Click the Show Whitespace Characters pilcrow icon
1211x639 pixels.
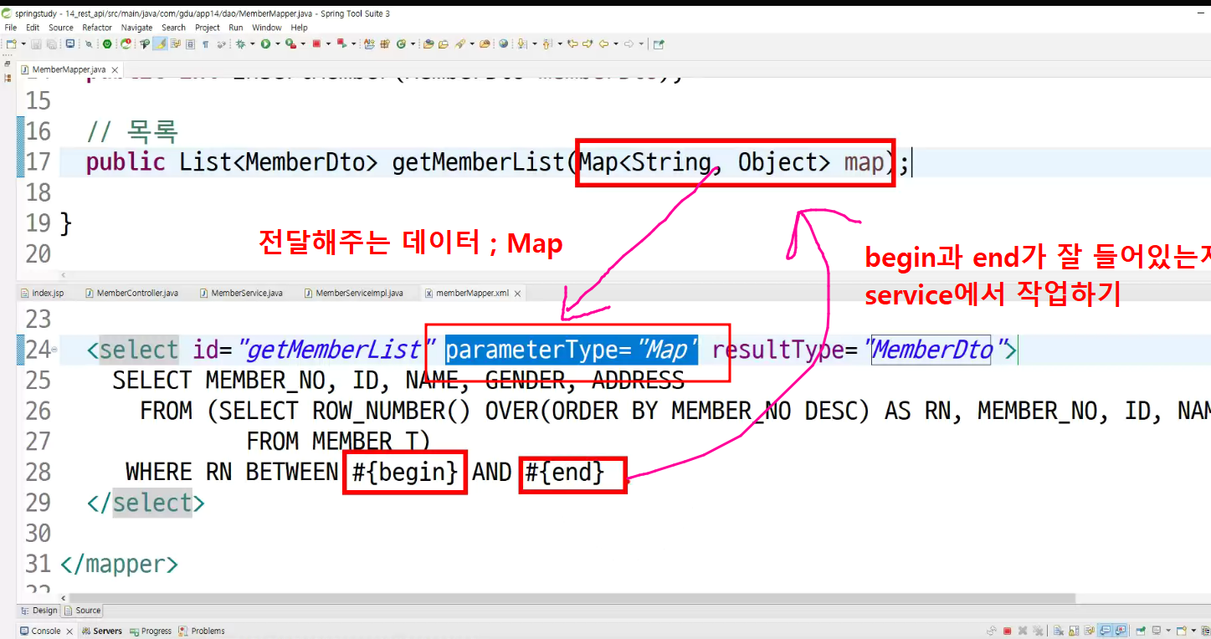[205, 43]
